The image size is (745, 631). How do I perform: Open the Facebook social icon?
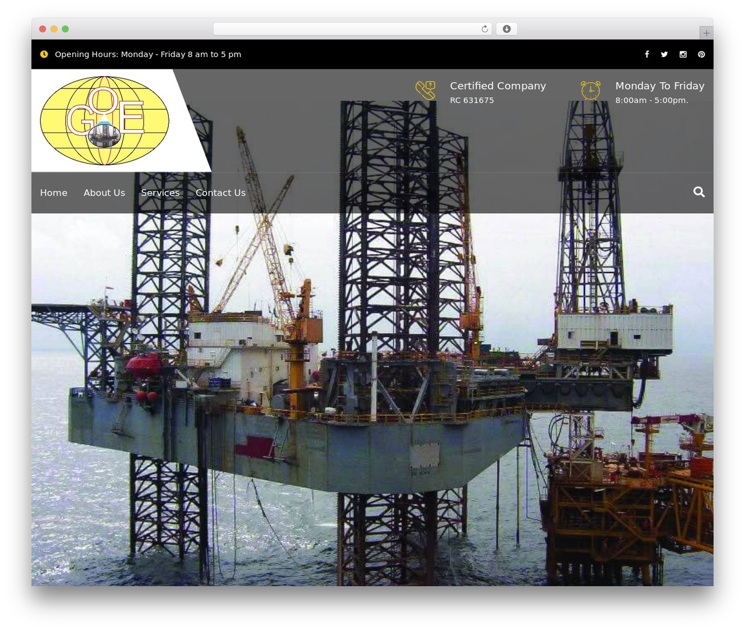click(x=647, y=54)
